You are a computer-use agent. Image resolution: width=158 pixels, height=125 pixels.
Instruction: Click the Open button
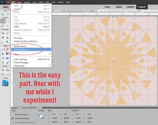click(x=6, y=7)
